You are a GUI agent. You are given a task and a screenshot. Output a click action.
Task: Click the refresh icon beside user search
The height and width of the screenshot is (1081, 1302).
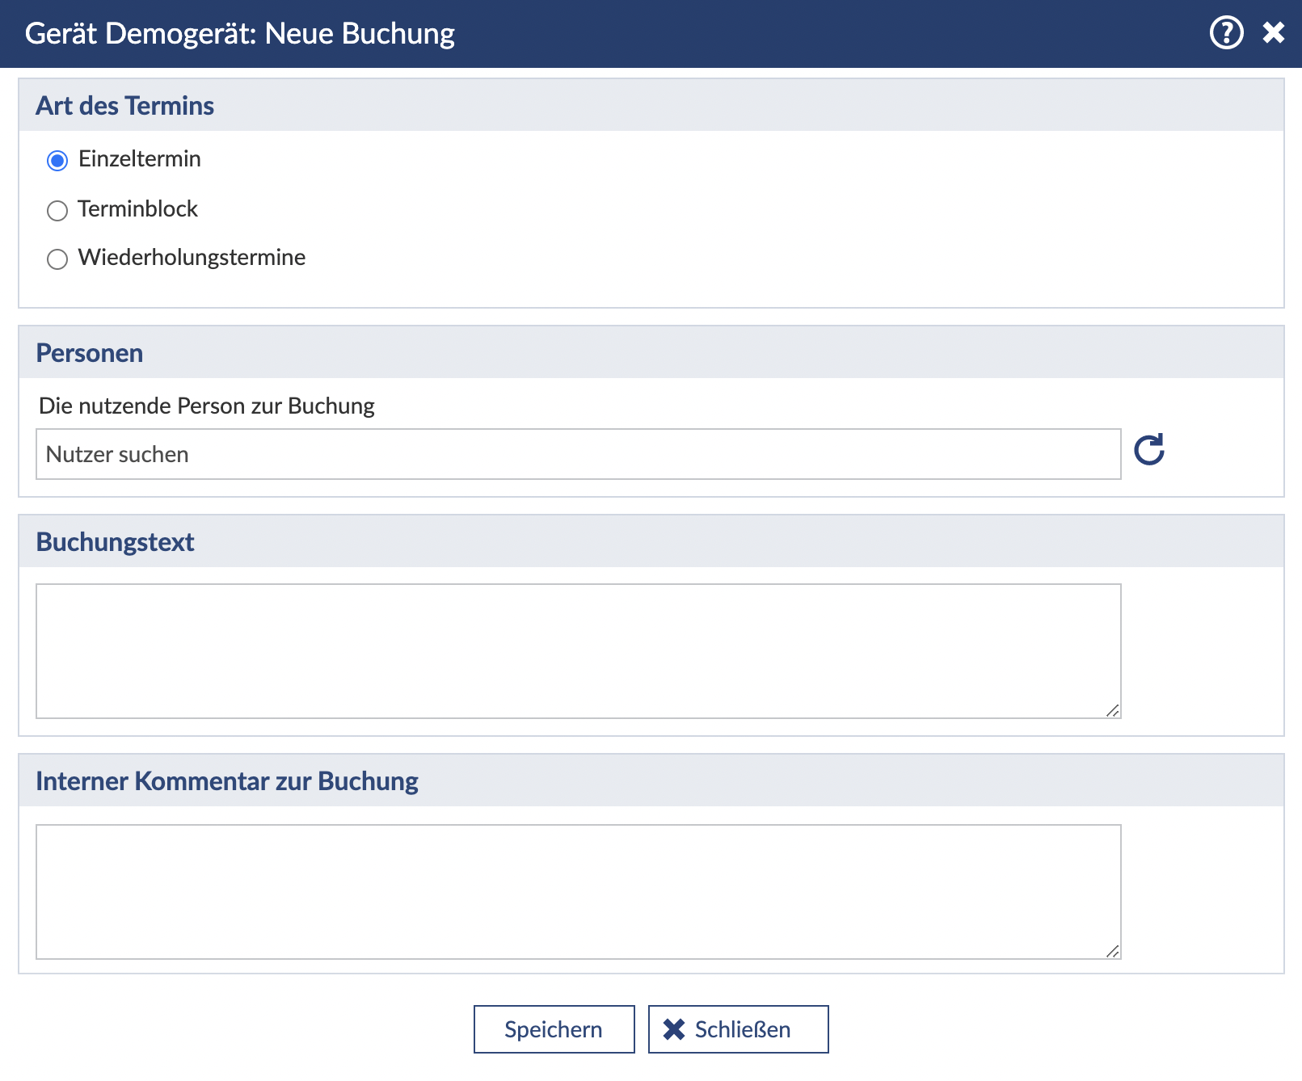[x=1148, y=450]
